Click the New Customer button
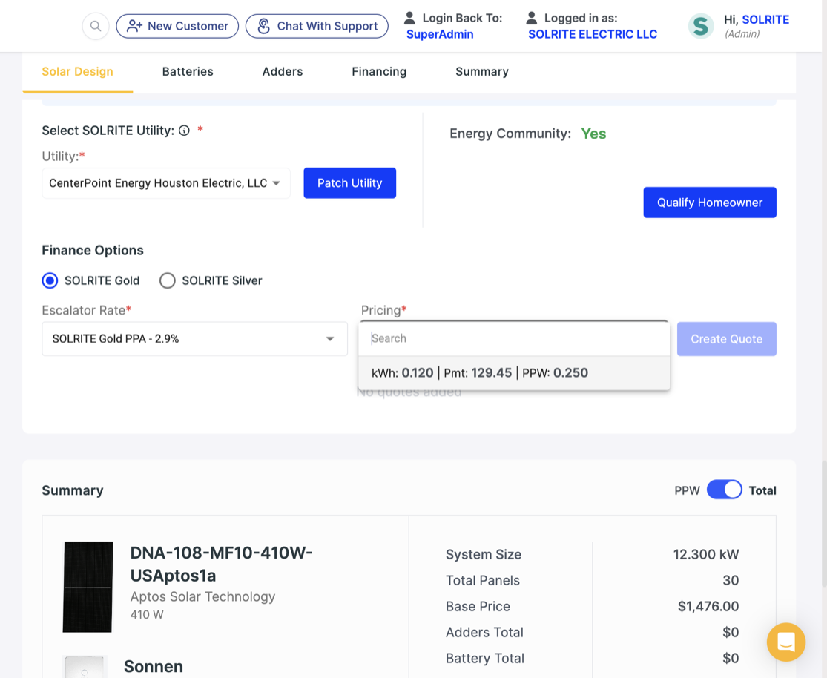The width and height of the screenshot is (827, 678). click(x=177, y=26)
